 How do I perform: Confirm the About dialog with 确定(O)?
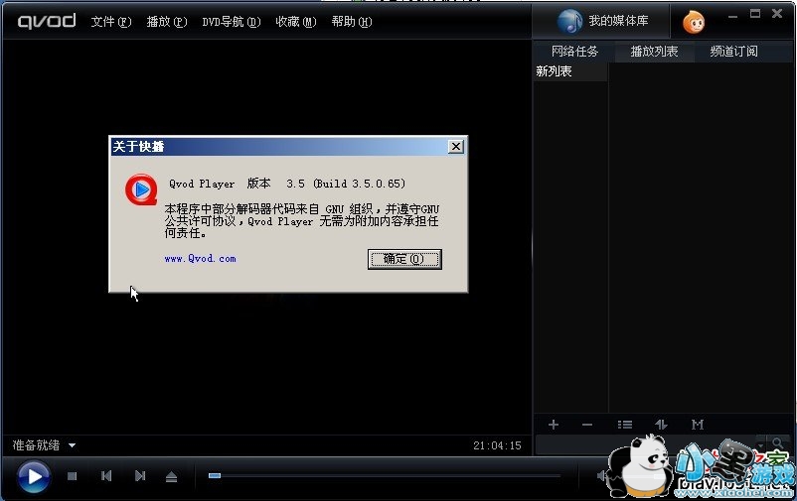404,259
